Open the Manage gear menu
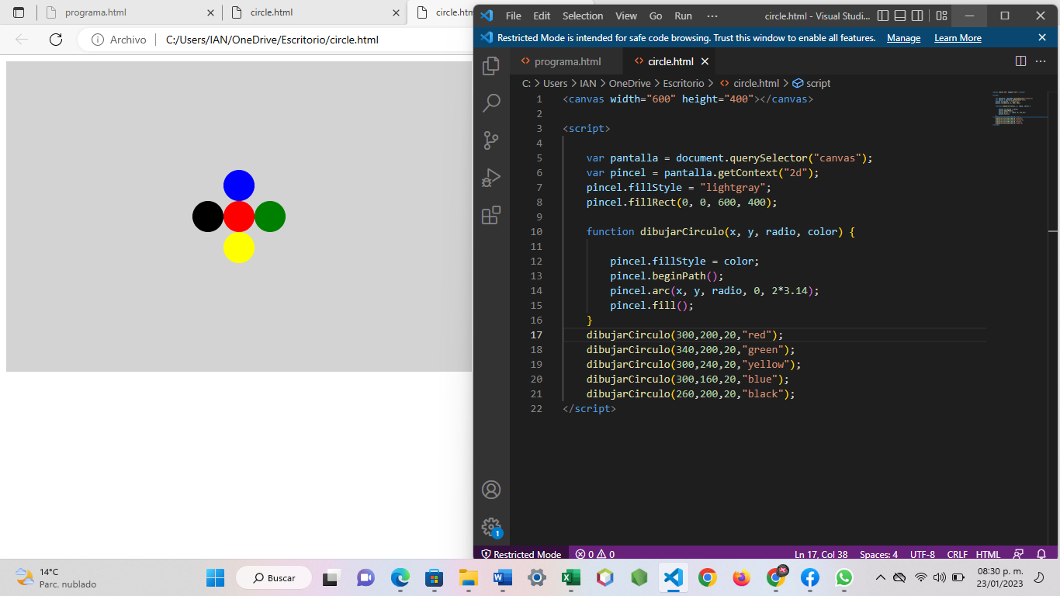 (x=491, y=527)
